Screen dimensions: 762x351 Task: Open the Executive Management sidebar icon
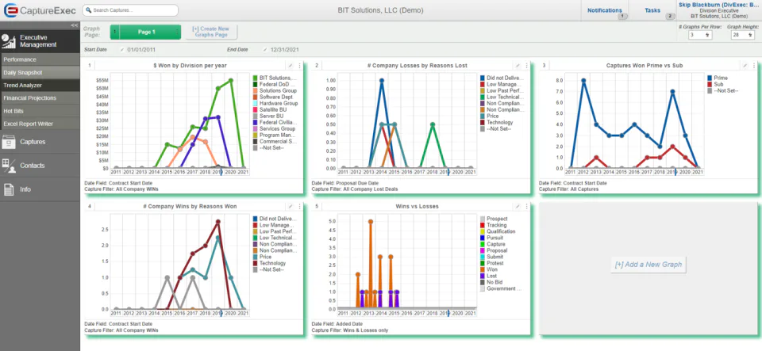click(x=9, y=41)
